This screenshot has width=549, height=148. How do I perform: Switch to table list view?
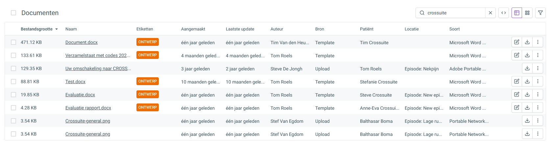[517, 13]
